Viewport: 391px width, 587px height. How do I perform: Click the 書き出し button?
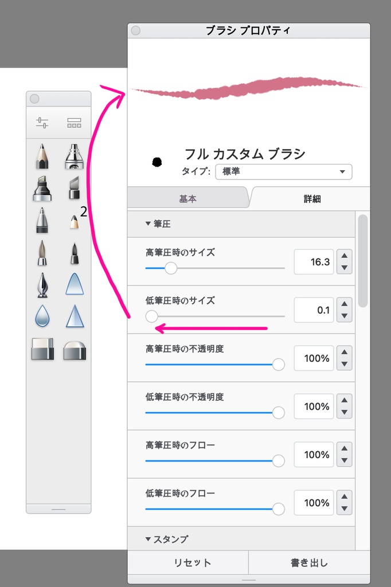point(310,563)
